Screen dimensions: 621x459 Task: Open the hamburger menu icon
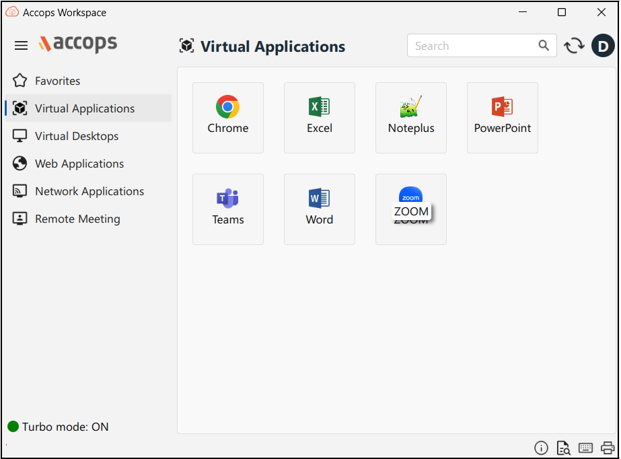(x=21, y=46)
